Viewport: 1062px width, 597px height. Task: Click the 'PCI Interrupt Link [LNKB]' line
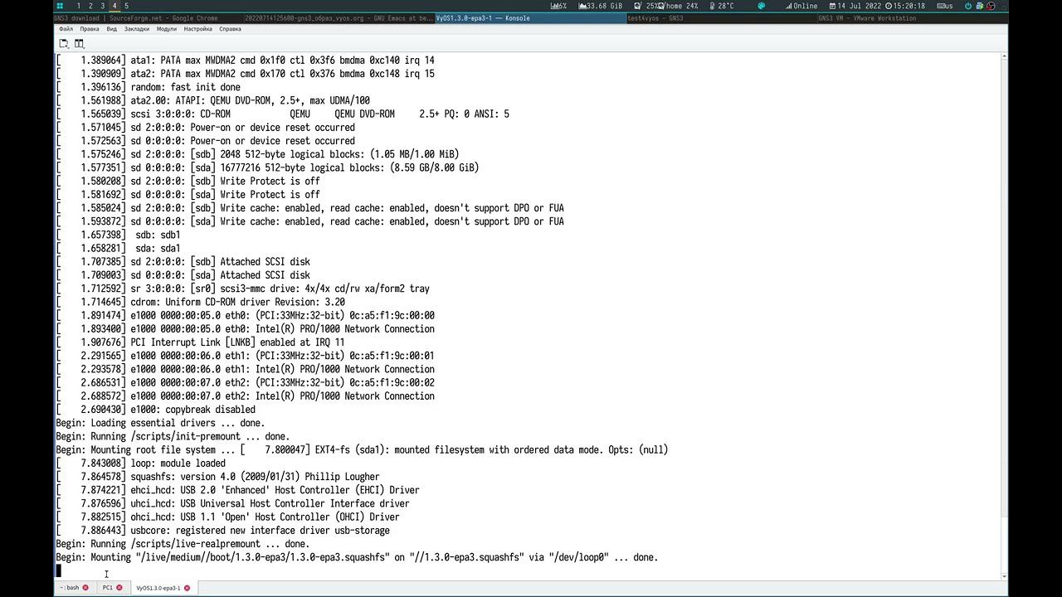coord(200,342)
